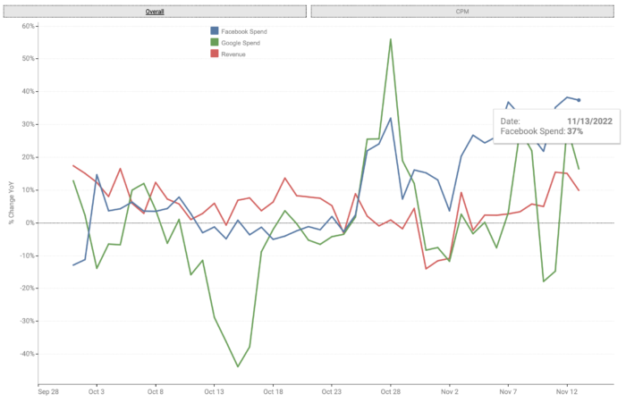Click the Nov 2 x-axis label

click(x=450, y=391)
